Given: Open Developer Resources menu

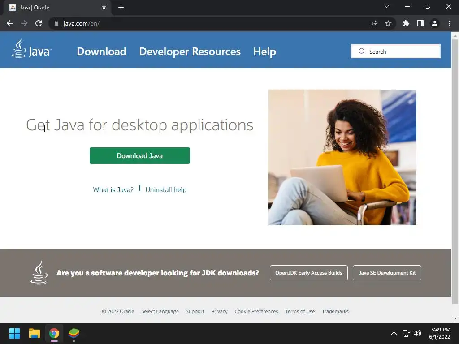Looking at the screenshot, I should point(190,52).
